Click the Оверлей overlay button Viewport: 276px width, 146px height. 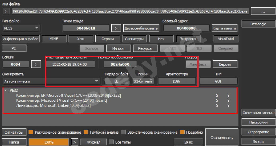[x=226, y=48]
